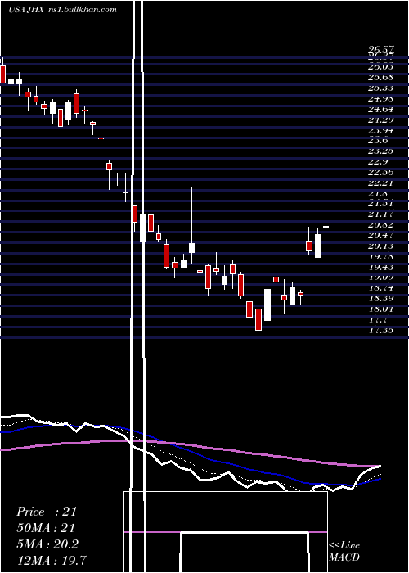Select the 5MA : 20.2 readout

(x=47, y=544)
